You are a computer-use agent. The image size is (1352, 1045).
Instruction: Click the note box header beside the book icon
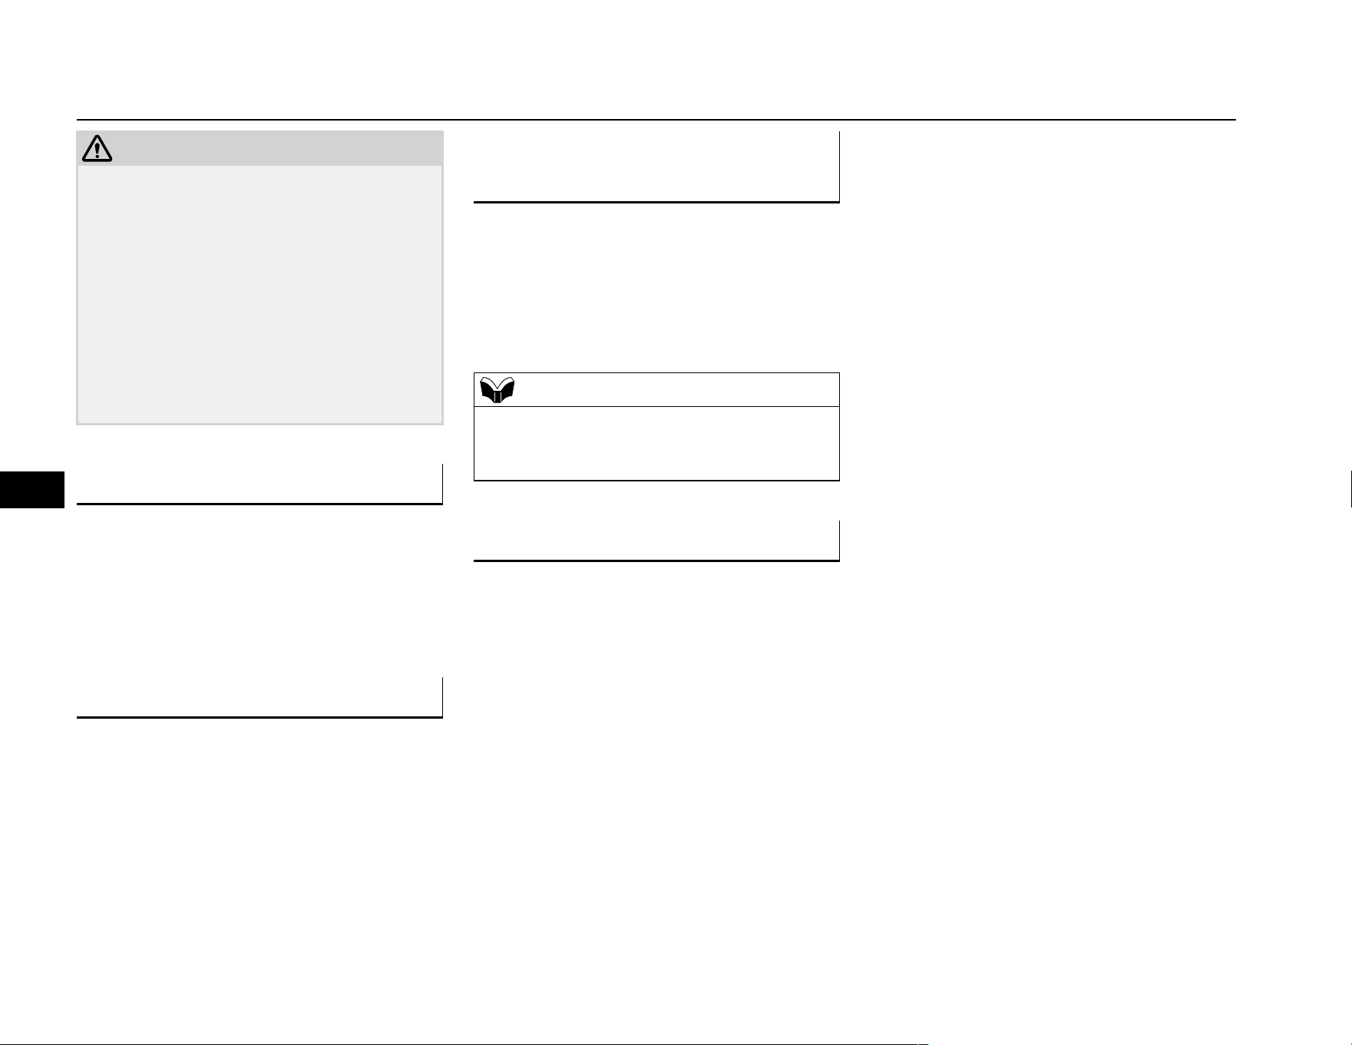pos(656,390)
